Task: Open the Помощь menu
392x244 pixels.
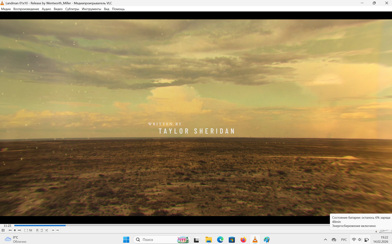Action: coord(118,9)
